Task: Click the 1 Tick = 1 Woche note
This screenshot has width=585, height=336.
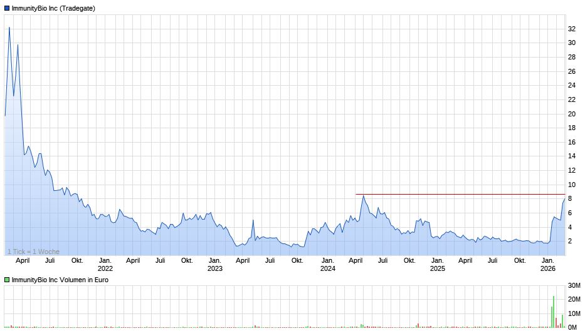Action: pos(33,252)
